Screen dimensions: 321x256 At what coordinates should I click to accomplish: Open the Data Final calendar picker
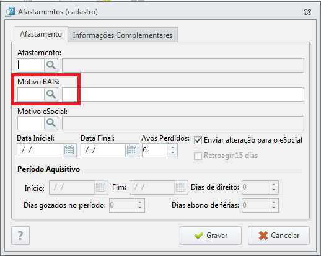[132, 150]
